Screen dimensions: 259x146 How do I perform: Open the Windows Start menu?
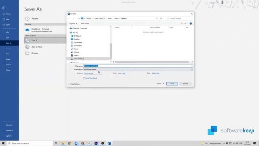3,143
